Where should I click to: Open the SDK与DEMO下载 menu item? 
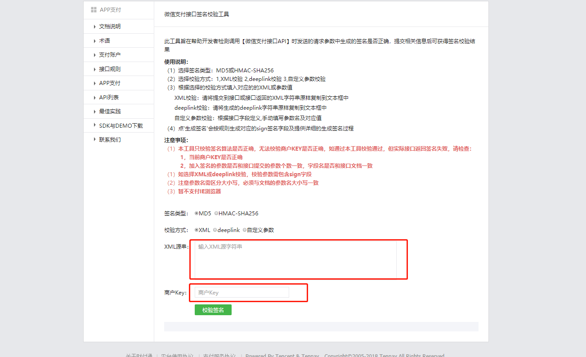[x=121, y=126]
